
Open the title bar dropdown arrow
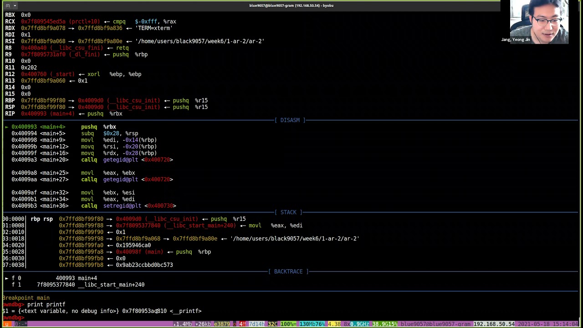(x=15, y=5)
